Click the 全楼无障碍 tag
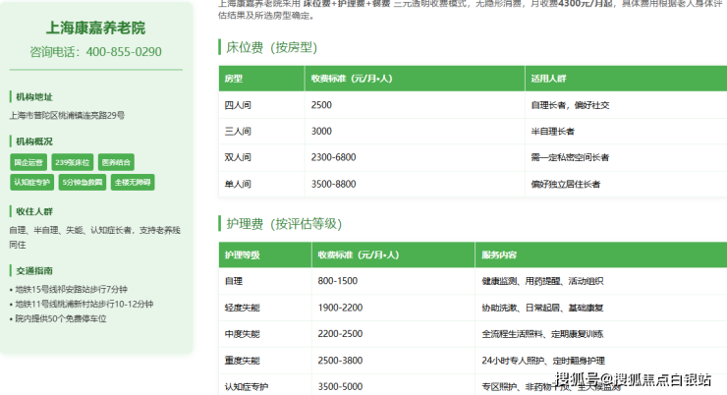The image size is (727, 395). [x=133, y=182]
